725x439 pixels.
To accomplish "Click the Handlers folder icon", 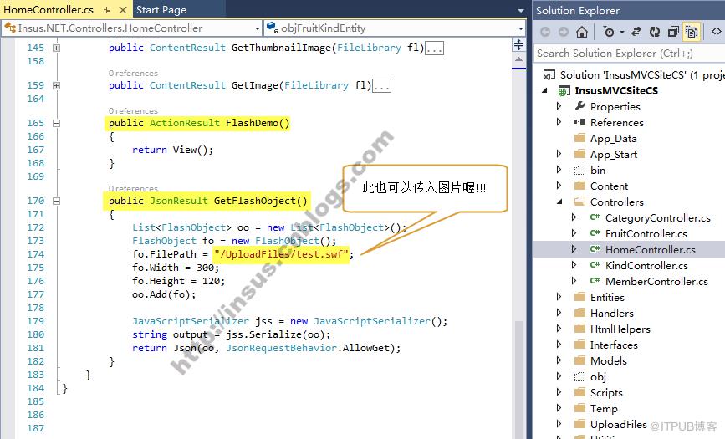I will [579, 313].
